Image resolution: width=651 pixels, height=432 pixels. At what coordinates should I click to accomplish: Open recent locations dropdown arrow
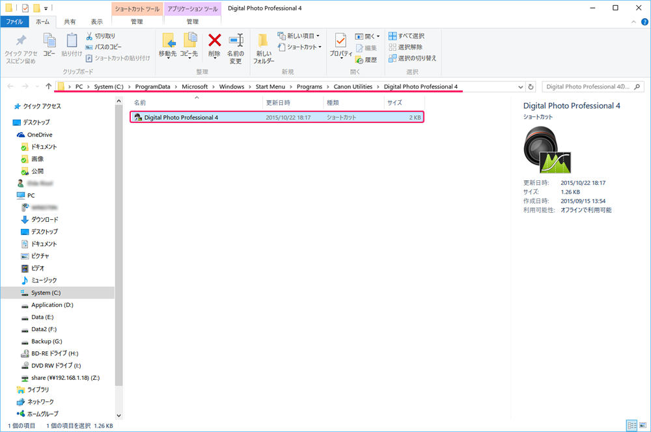37,87
